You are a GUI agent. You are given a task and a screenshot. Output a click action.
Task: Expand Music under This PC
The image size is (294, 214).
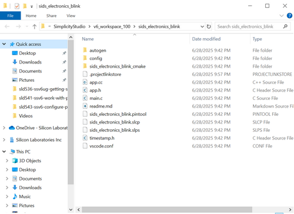tap(7, 196)
